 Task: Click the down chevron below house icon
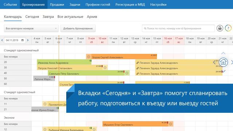pos(224,71)
